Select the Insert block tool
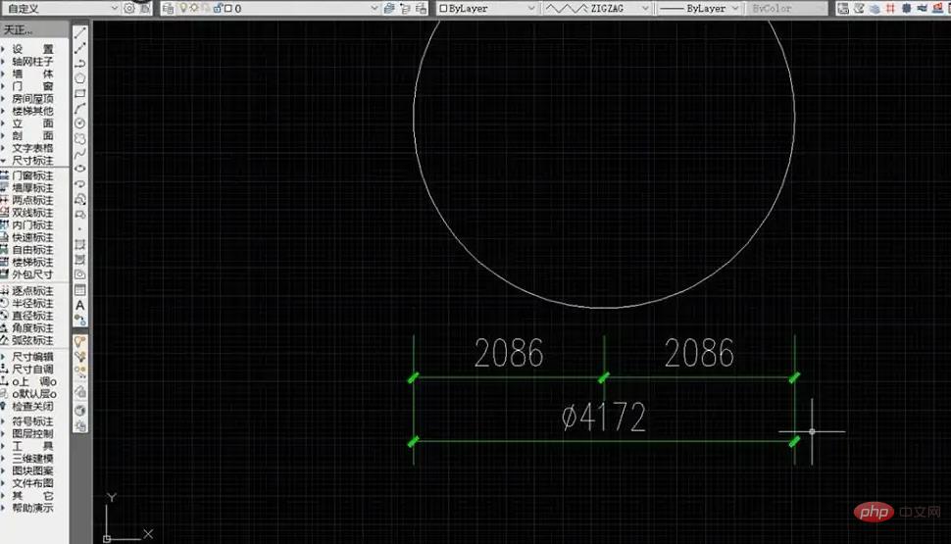This screenshot has height=544, width=951. coord(79,199)
